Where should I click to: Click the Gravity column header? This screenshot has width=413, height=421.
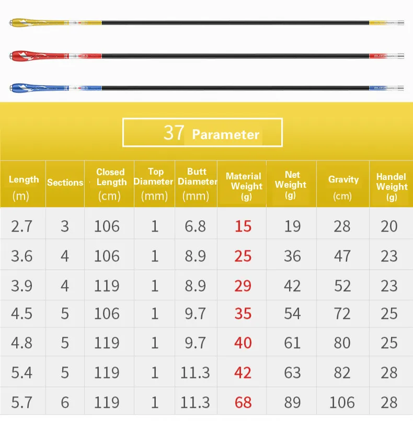[x=343, y=187]
